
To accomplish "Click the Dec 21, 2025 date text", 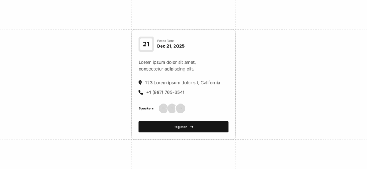I will click(171, 46).
